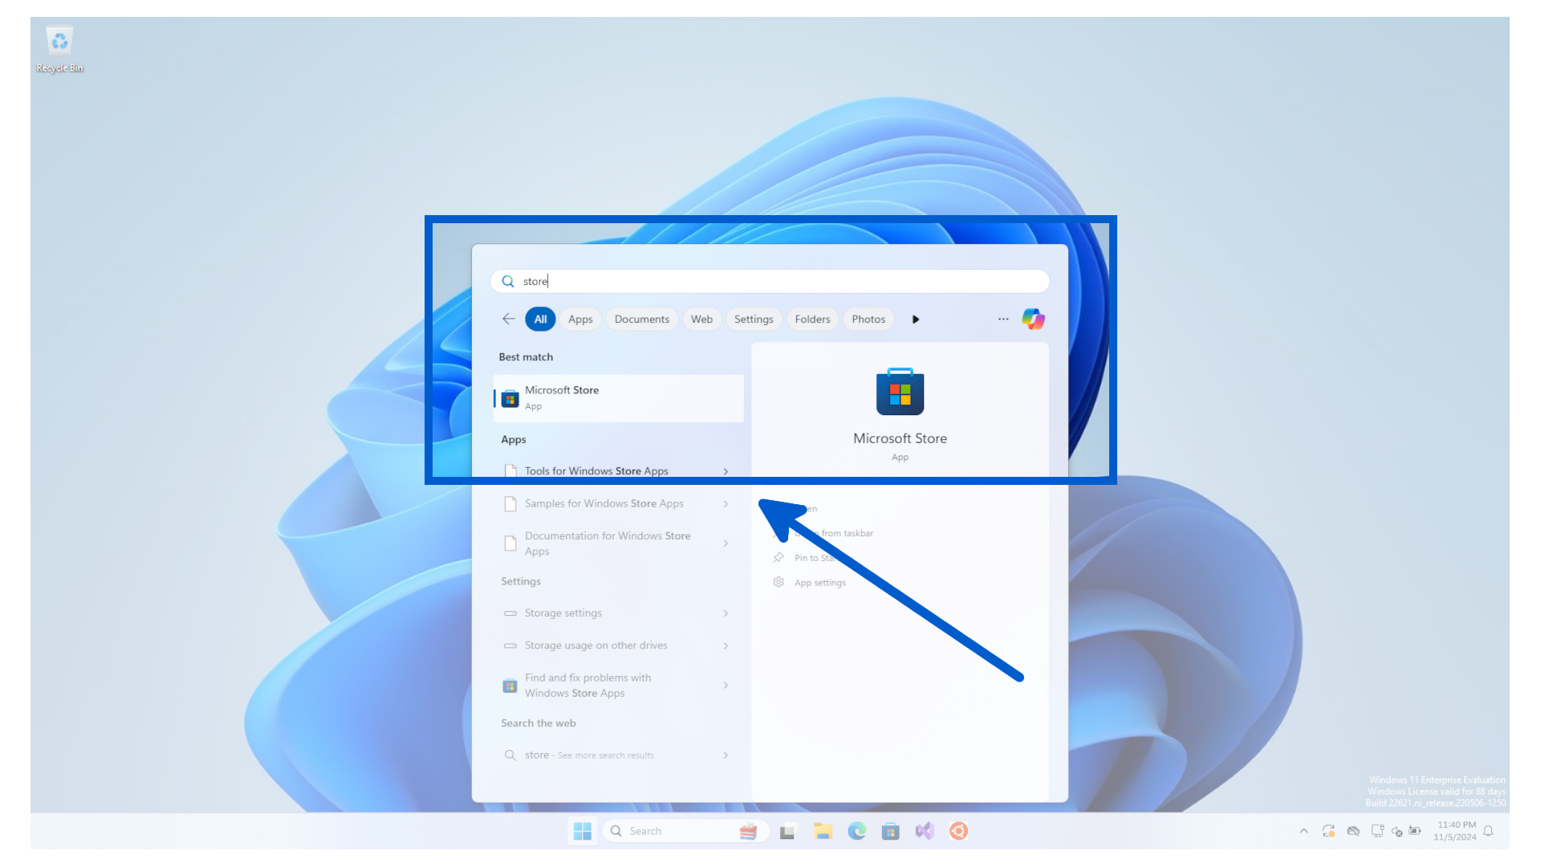Open File Explorer from the taskbar

pyautogui.click(x=823, y=831)
